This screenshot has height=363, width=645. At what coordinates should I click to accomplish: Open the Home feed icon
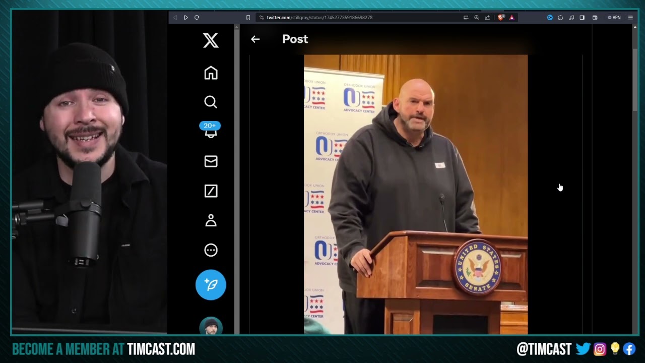click(x=211, y=73)
